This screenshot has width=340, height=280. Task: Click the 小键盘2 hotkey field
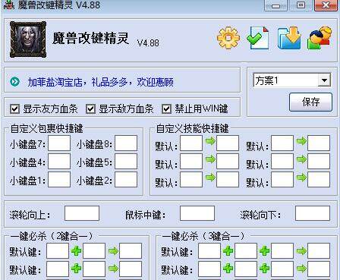(x=126, y=180)
